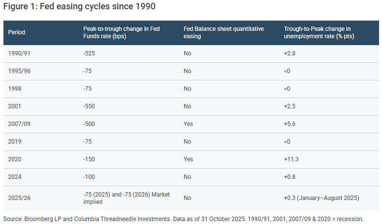Click the '2007/09' period cell
The image size is (382, 224).
[19, 124]
